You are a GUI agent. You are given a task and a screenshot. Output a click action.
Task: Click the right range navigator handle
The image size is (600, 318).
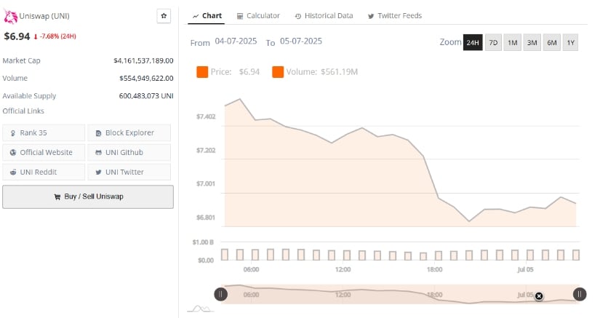tap(580, 294)
